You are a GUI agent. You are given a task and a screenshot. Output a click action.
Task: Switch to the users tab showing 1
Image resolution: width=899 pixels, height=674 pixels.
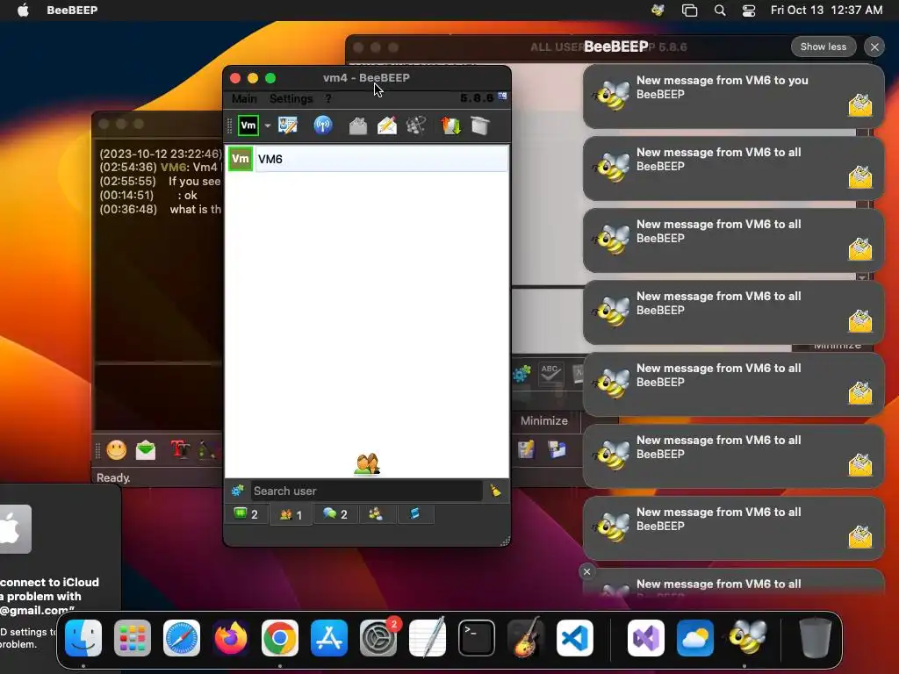pos(291,514)
